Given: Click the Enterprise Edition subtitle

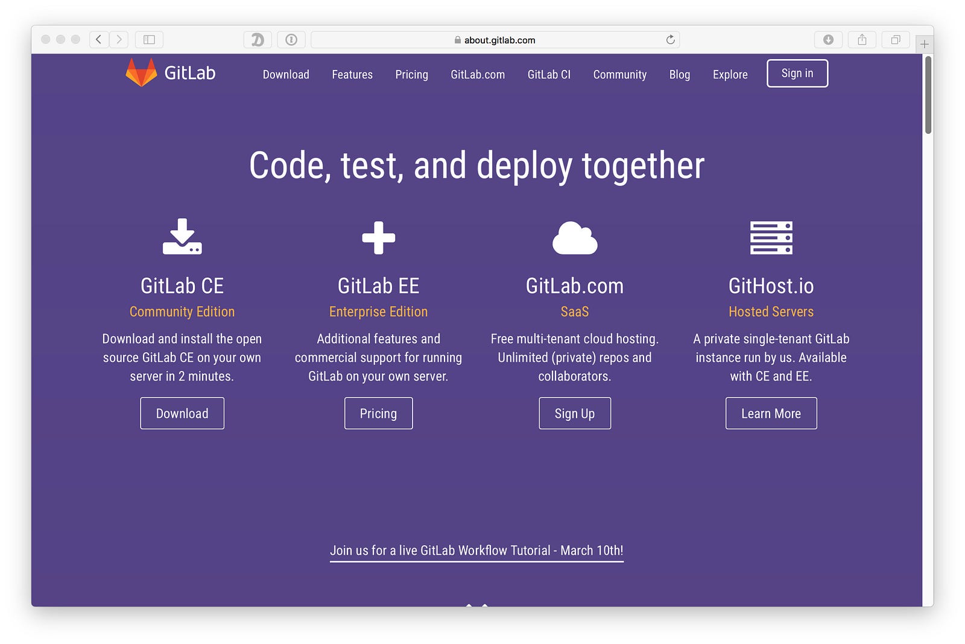Looking at the screenshot, I should (379, 312).
